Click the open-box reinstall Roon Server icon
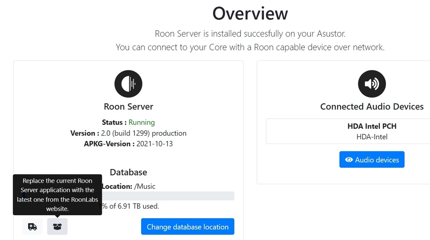This screenshot has height=240, width=430. click(57, 227)
